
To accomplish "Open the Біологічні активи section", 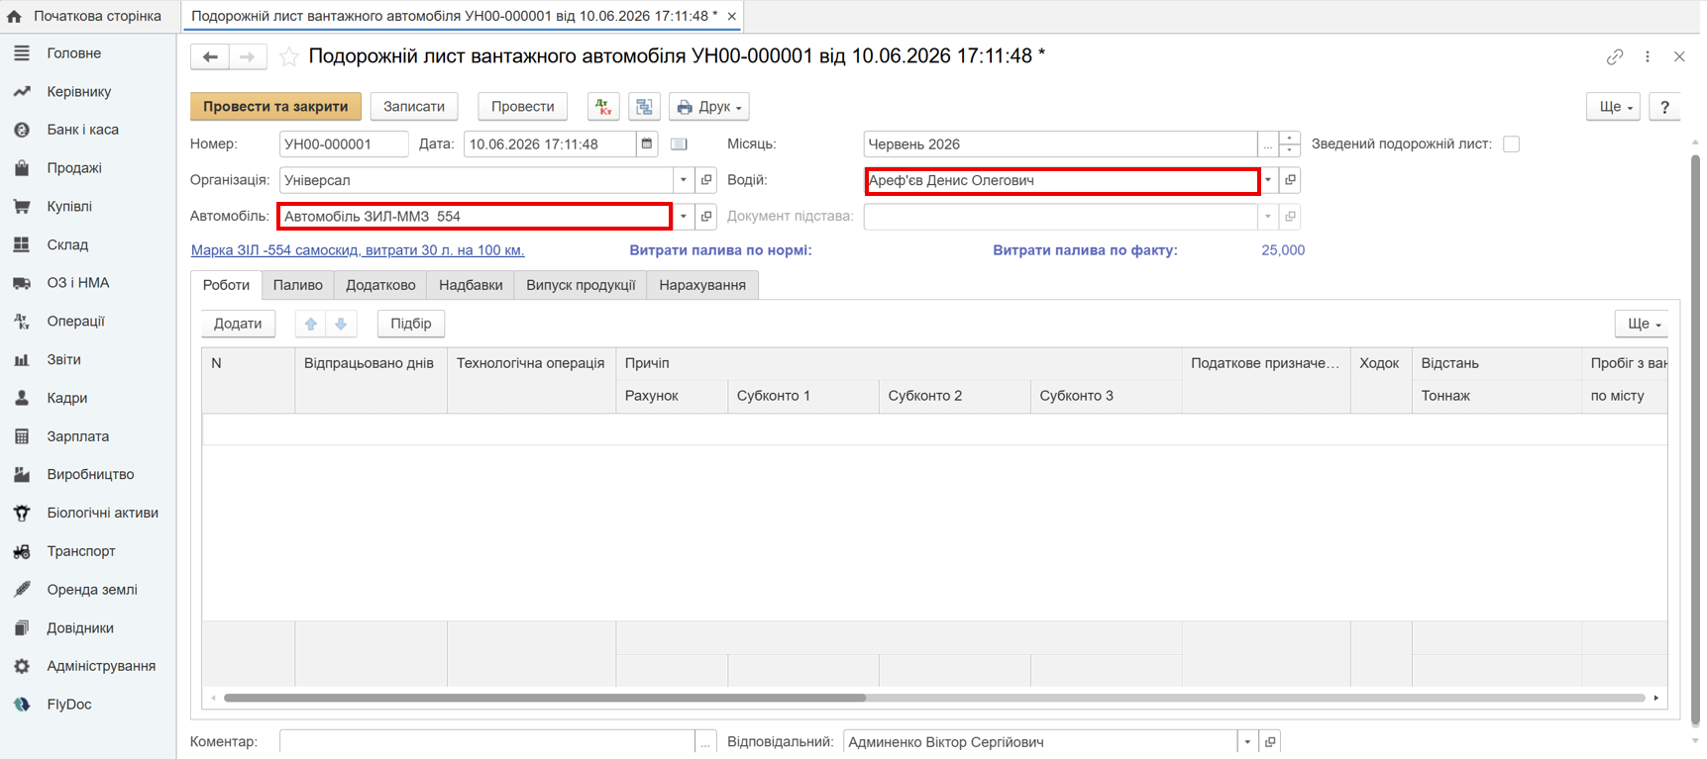I will (x=102, y=513).
